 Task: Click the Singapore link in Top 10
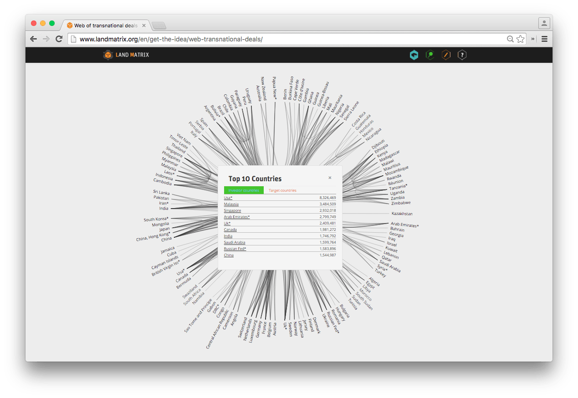pyautogui.click(x=232, y=210)
